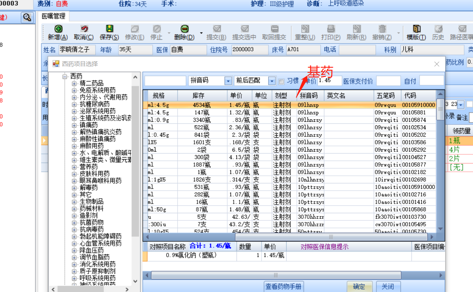The height and width of the screenshot is (292, 473).
Task: Click the 提交选中 submit selected icon
Action: pos(244,29)
